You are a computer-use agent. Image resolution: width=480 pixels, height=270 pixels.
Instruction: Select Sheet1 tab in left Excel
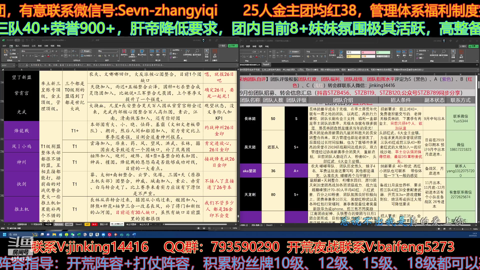(x=78, y=224)
